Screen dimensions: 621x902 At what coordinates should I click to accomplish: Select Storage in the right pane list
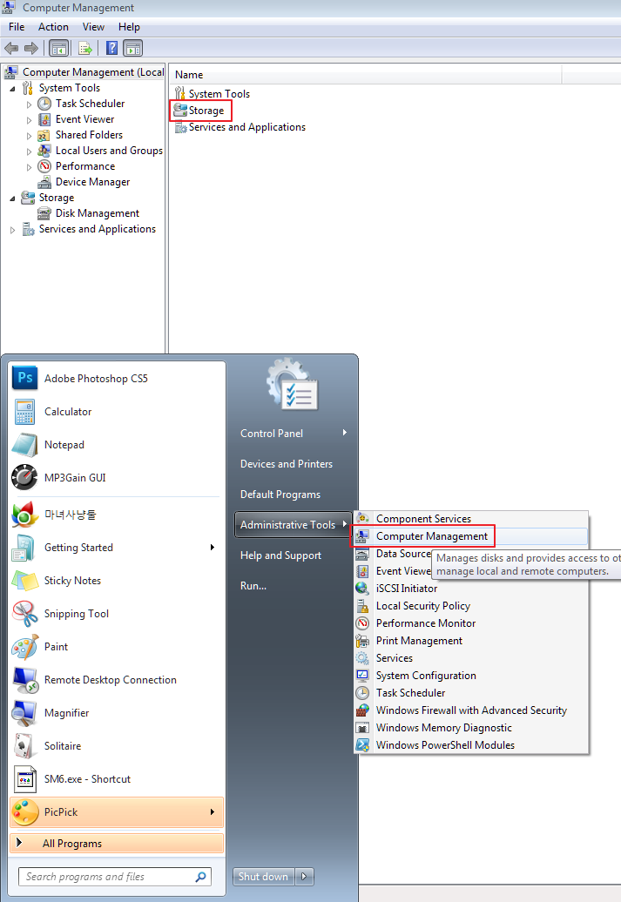point(206,111)
